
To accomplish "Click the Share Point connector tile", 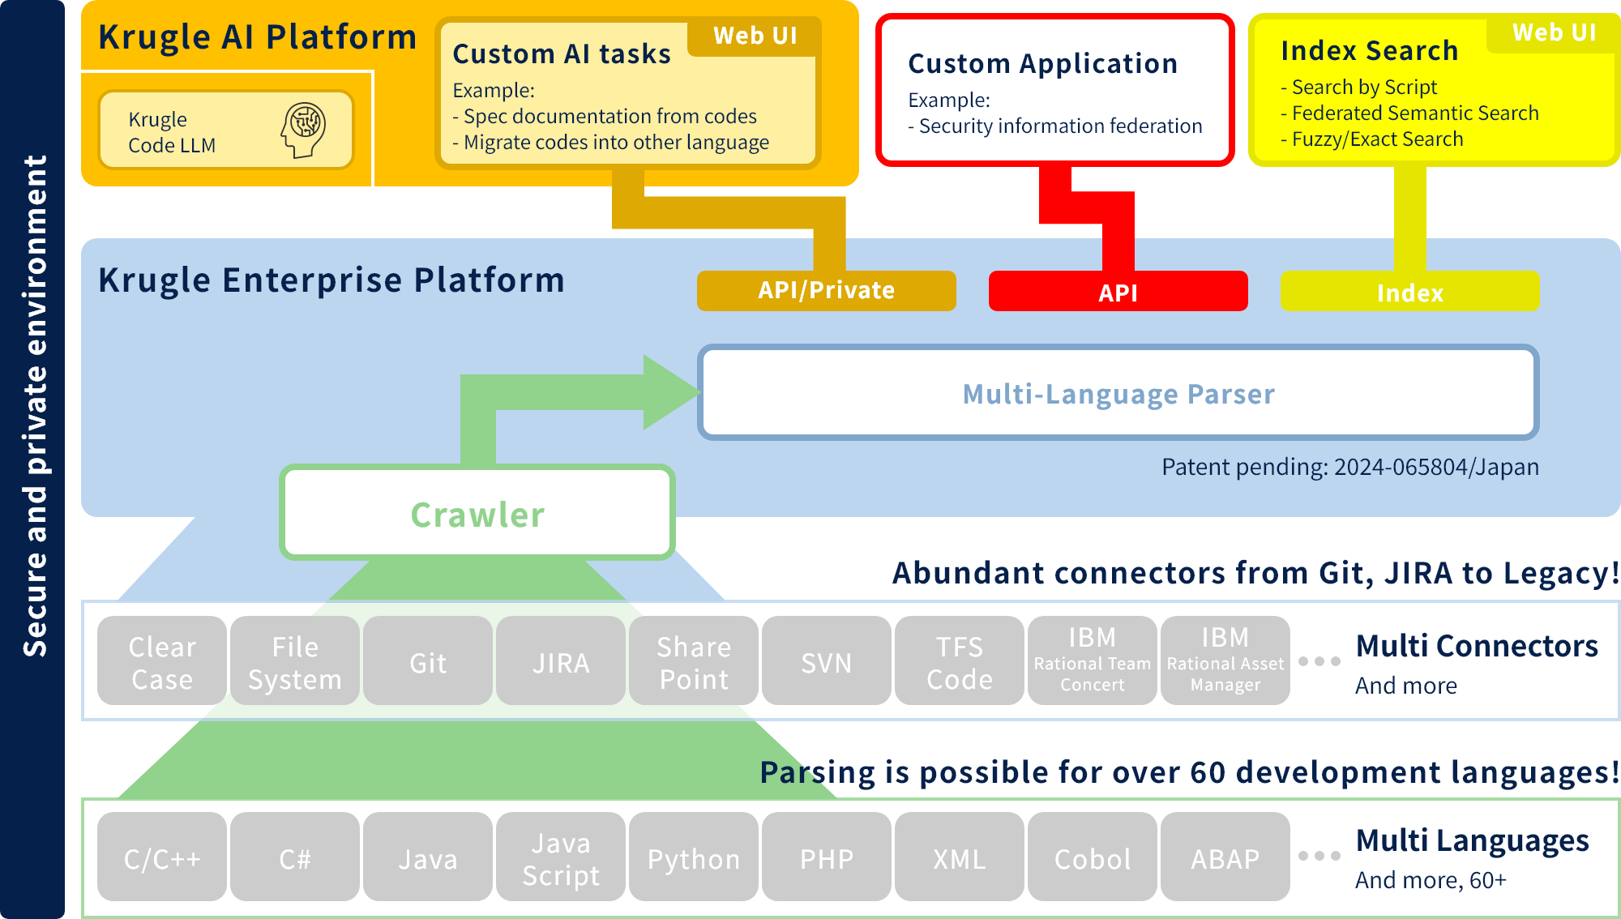I will [x=694, y=660].
